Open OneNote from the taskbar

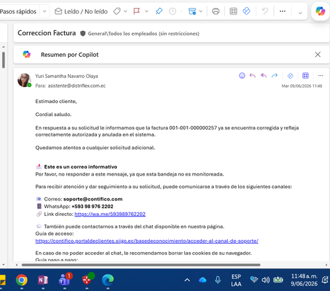[43, 280]
